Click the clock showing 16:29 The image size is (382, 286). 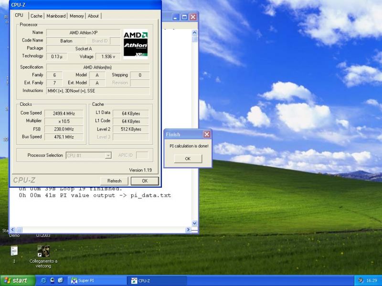[371, 281]
